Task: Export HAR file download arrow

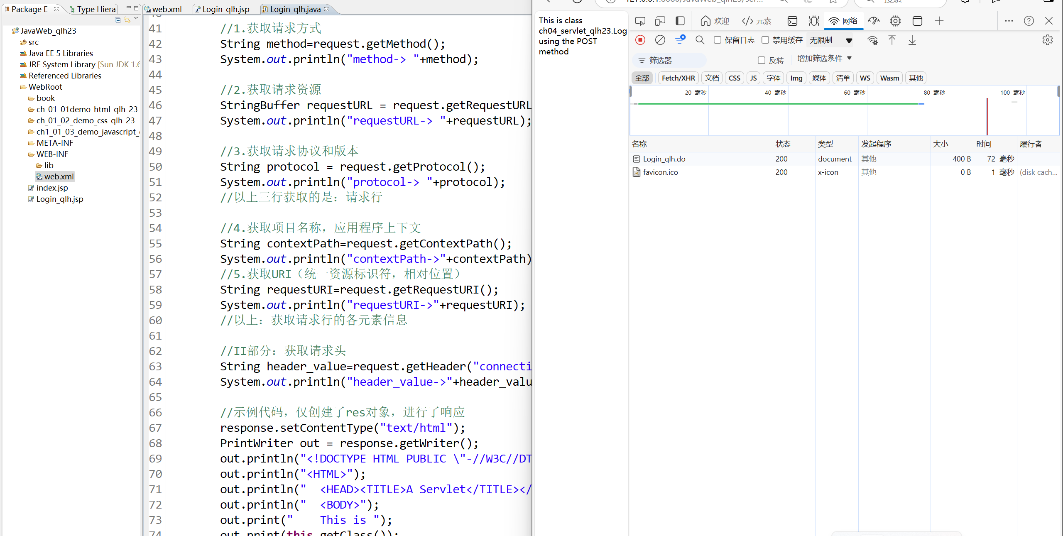Action: point(912,40)
